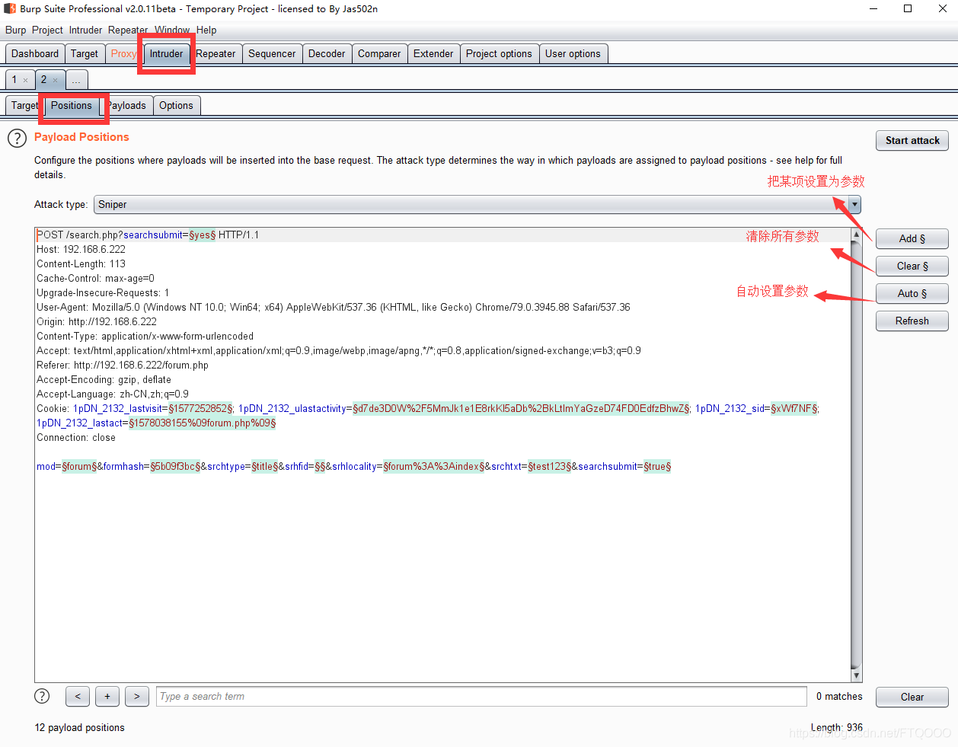Click the Burp Suite logo icon
This screenshot has width=958, height=747.
point(10,8)
